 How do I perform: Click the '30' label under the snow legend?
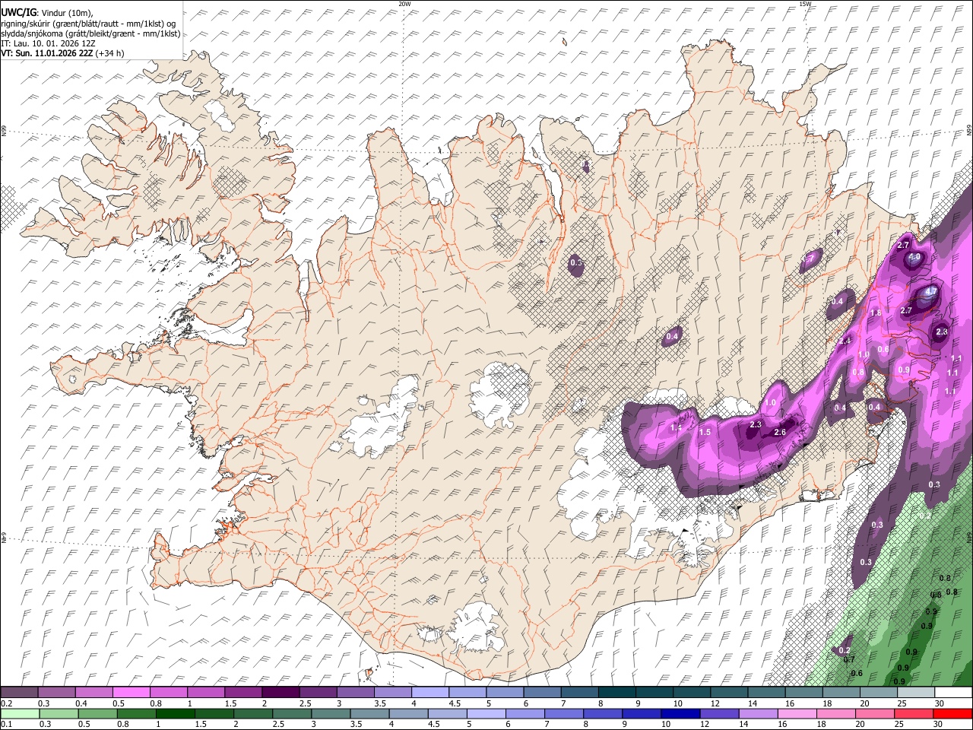(940, 703)
